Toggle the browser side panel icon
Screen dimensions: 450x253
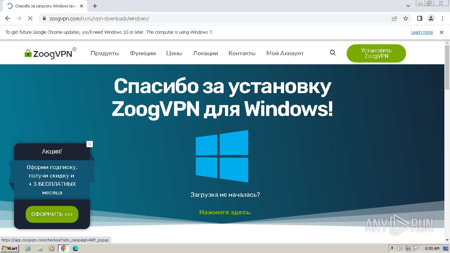click(419, 19)
